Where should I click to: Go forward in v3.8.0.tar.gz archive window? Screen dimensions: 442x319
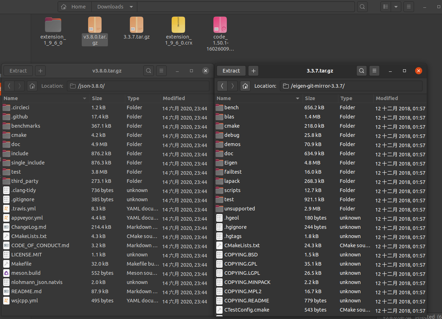pos(20,86)
